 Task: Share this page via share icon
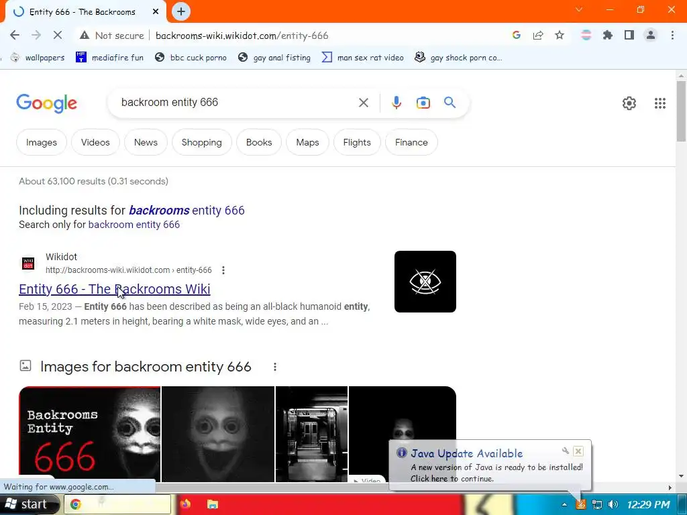(x=538, y=36)
